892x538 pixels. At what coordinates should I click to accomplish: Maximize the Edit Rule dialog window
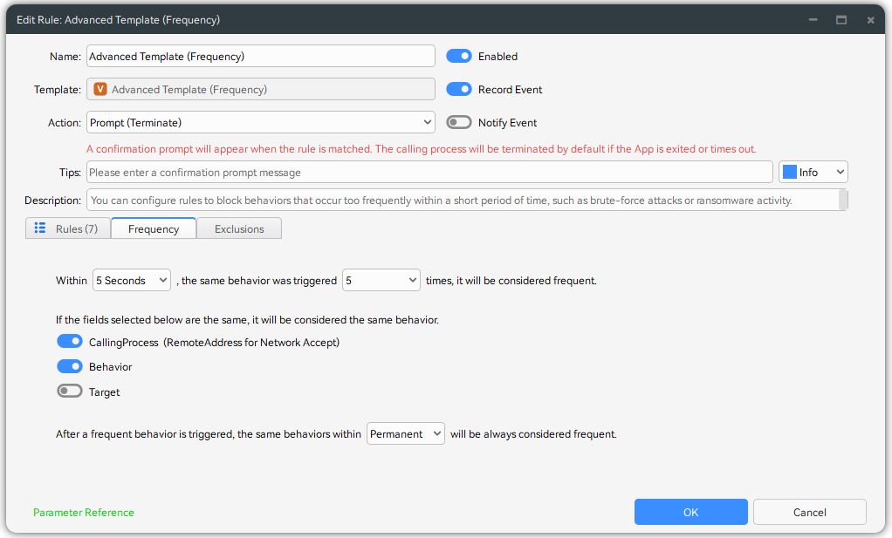[841, 19]
